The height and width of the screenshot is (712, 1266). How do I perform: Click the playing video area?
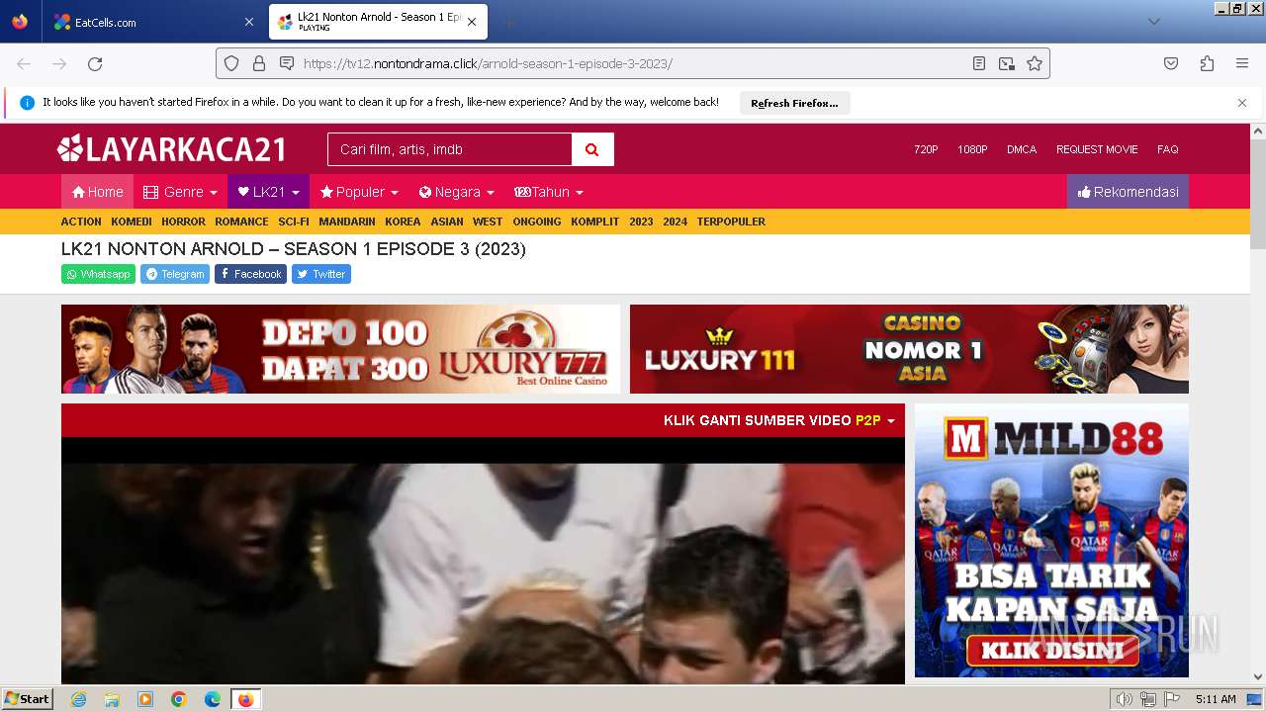tap(483, 561)
